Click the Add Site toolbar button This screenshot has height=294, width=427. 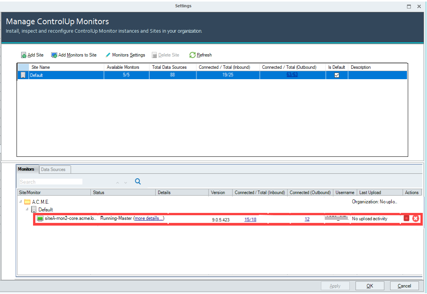tap(32, 55)
